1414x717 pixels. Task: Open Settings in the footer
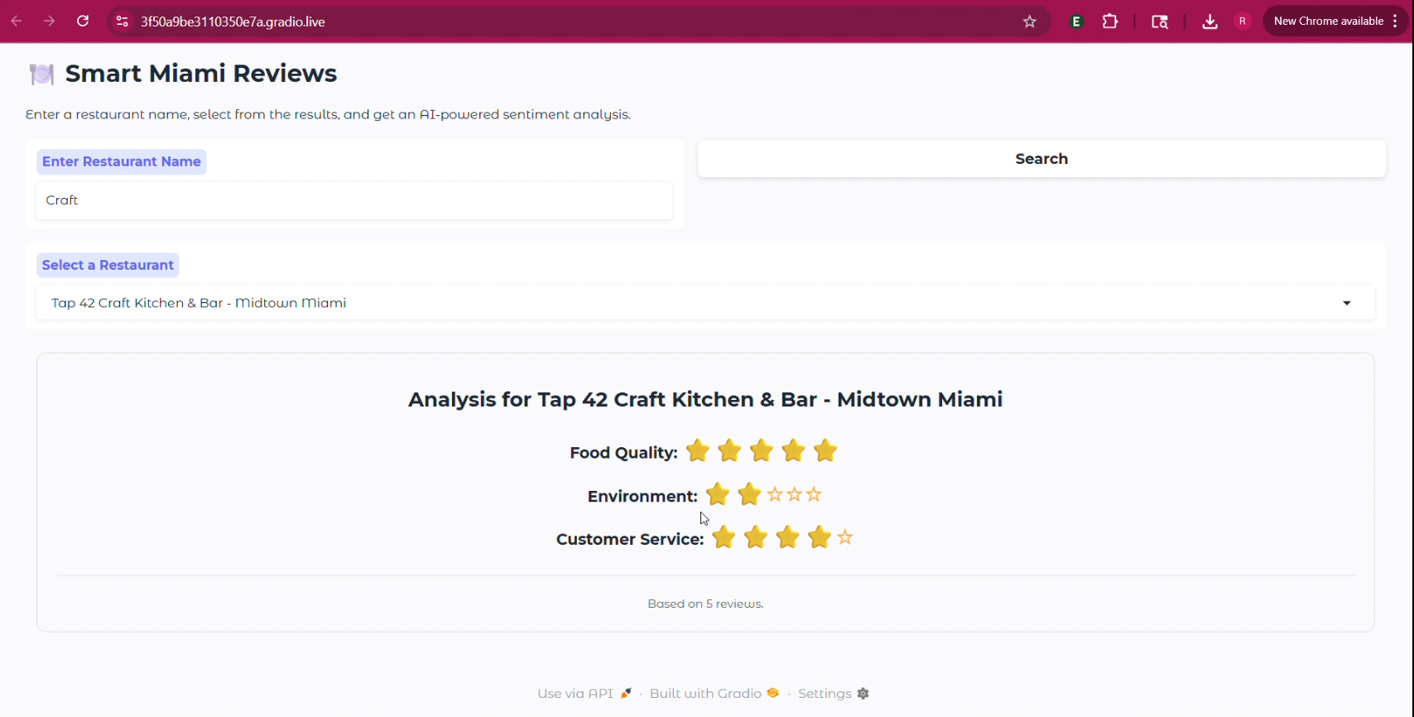tap(834, 694)
